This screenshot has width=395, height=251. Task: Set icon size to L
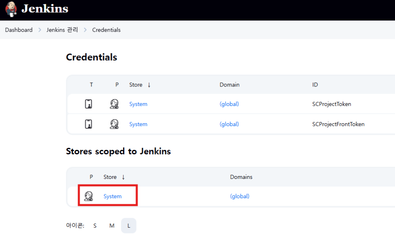129,226
